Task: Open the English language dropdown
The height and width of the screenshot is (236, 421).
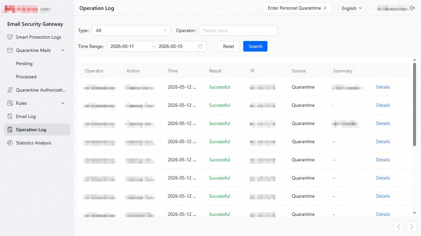Action: coord(352,8)
